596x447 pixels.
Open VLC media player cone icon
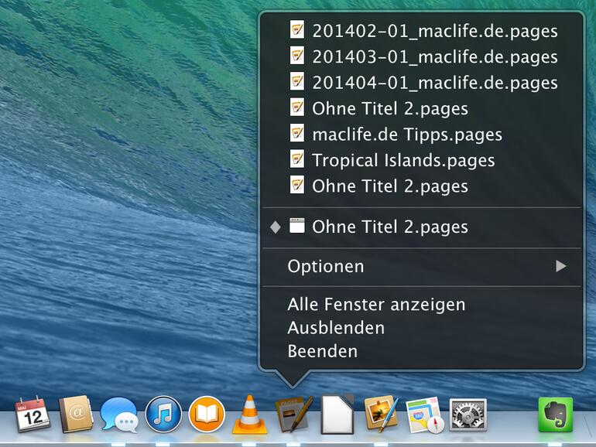pyautogui.click(x=249, y=415)
